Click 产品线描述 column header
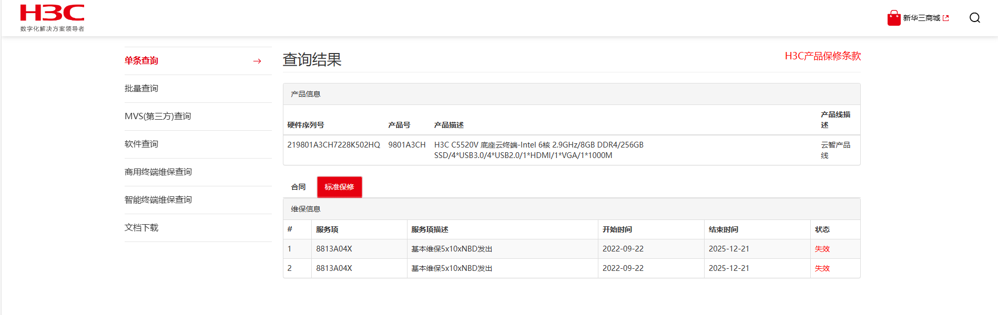Viewport: 998px width, 315px height. pyautogui.click(x=835, y=120)
